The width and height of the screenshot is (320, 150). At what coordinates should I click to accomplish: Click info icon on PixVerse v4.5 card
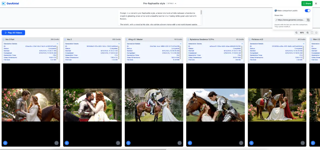coord(250,39)
